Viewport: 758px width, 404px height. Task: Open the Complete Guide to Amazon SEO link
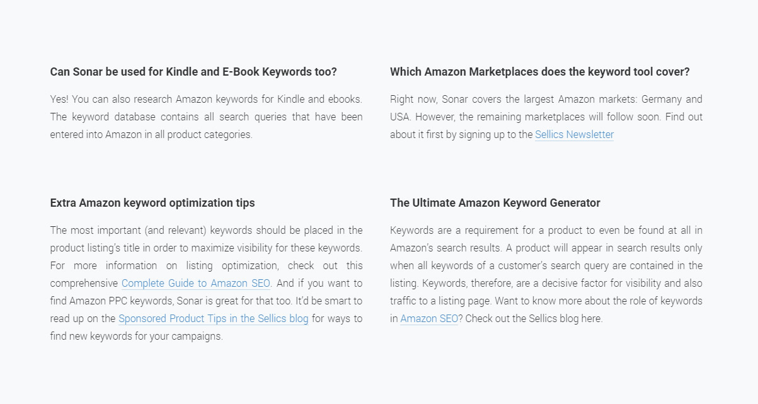click(196, 283)
